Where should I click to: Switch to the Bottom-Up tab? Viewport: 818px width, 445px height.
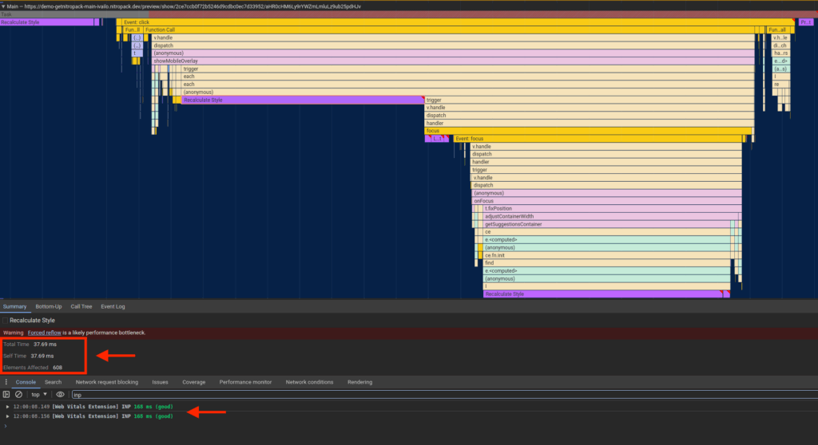[49, 306]
